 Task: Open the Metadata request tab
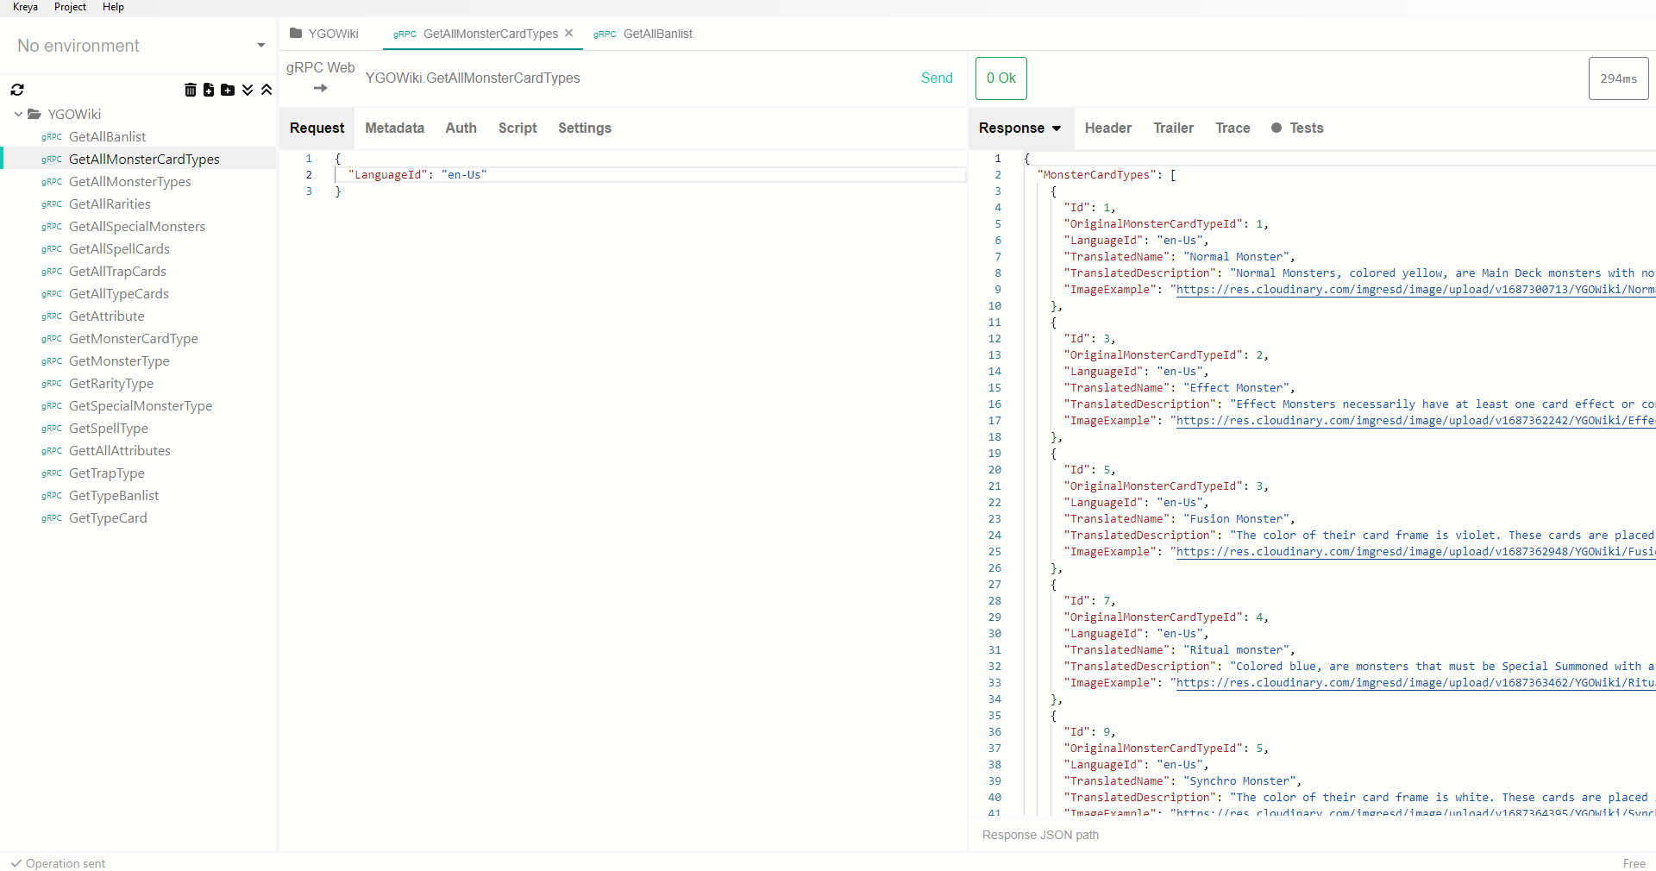pos(394,128)
